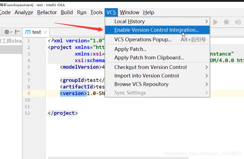Expand Checkout from Version Control submenu

[x=206, y=67]
